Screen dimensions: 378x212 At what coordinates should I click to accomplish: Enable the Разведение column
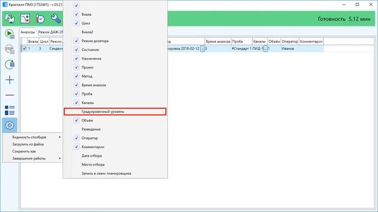click(115, 129)
